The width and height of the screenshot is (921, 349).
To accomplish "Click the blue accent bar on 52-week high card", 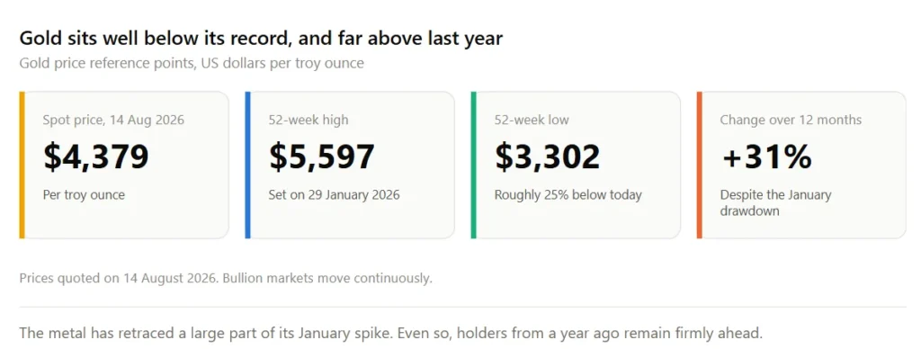I will (247, 166).
